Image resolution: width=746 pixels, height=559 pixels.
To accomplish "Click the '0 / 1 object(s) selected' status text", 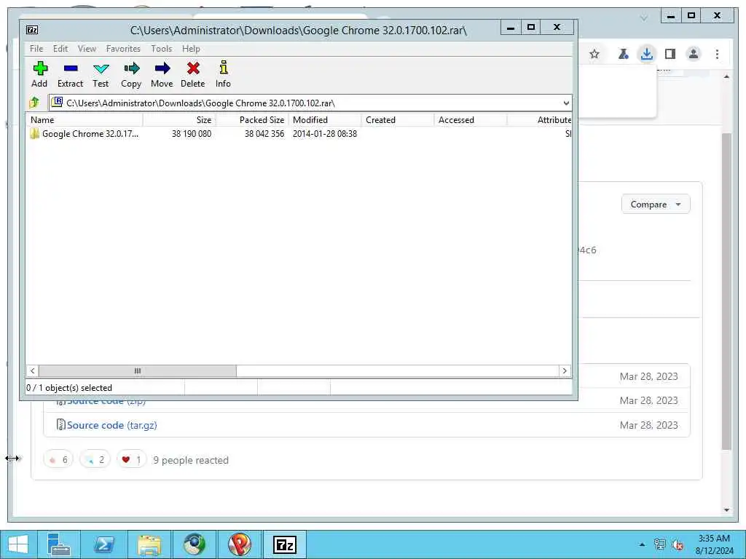I will point(69,388).
